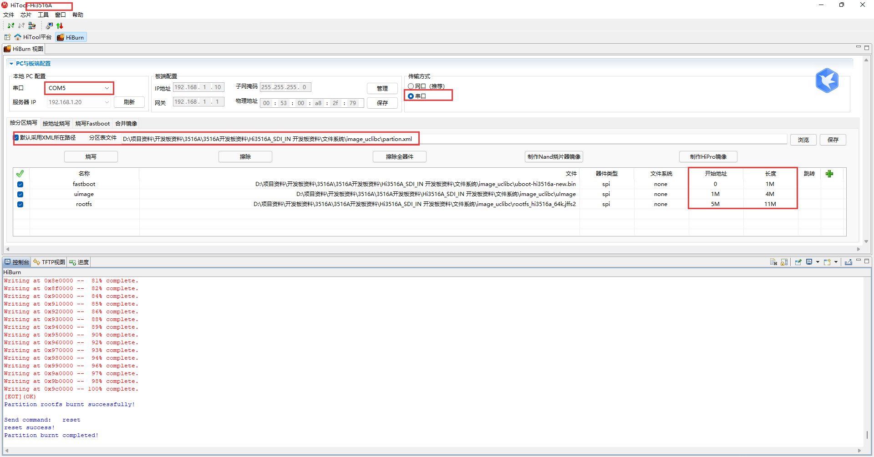
Task: Click the greyed-out disconnect icon in toolbar
Action: coord(21,26)
